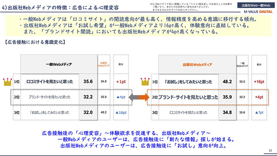The height and width of the screenshot is (156, 277).
Task: Click the small 35.6 comparison value
Action: click(242, 112)
